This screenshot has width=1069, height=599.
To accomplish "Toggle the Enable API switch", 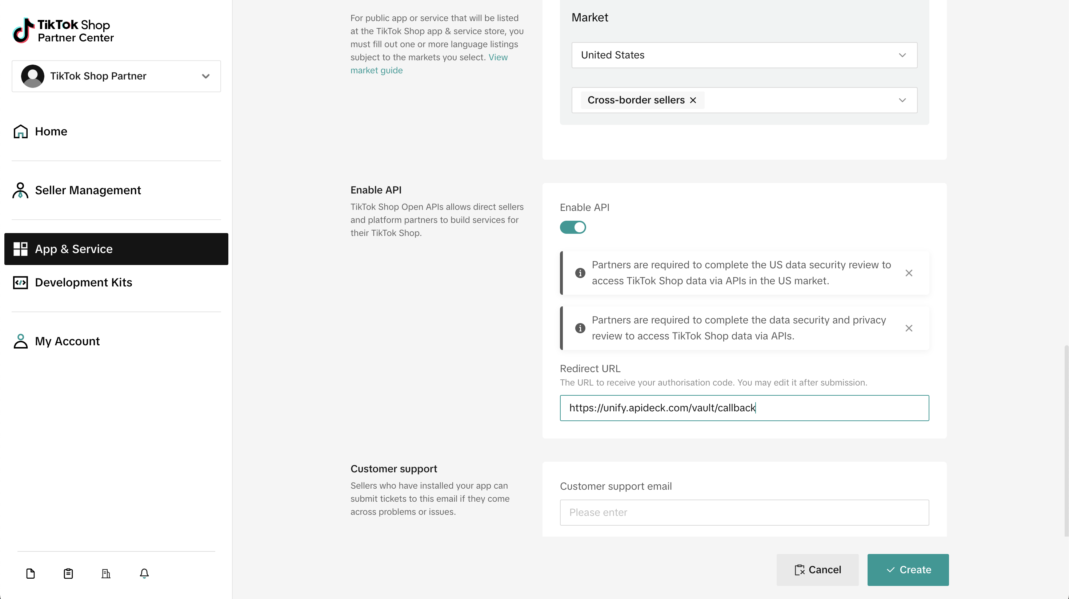I will (x=573, y=227).
